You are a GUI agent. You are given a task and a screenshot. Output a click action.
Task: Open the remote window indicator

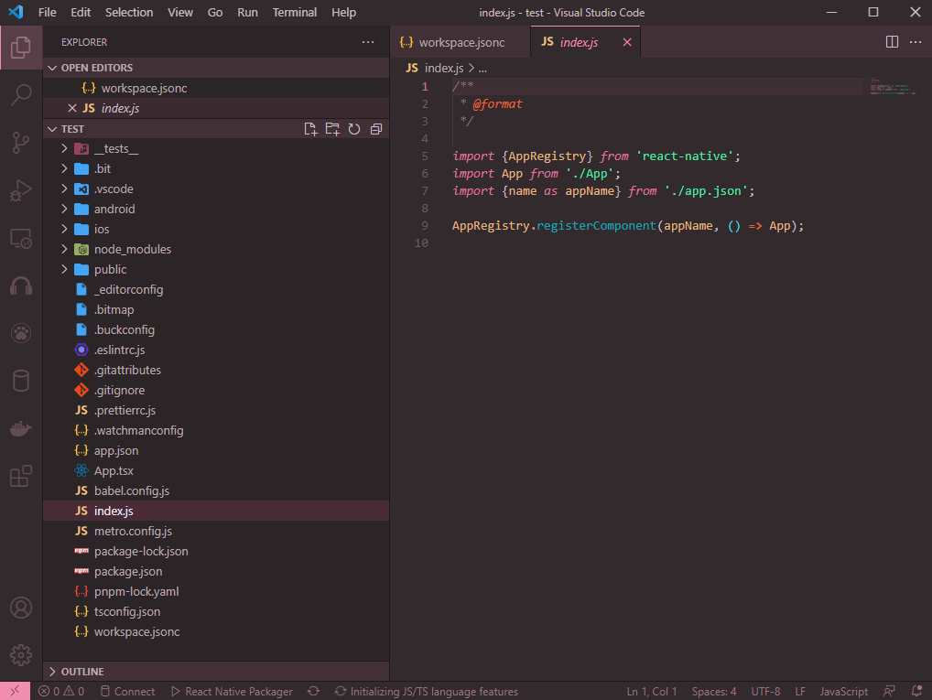click(15, 691)
